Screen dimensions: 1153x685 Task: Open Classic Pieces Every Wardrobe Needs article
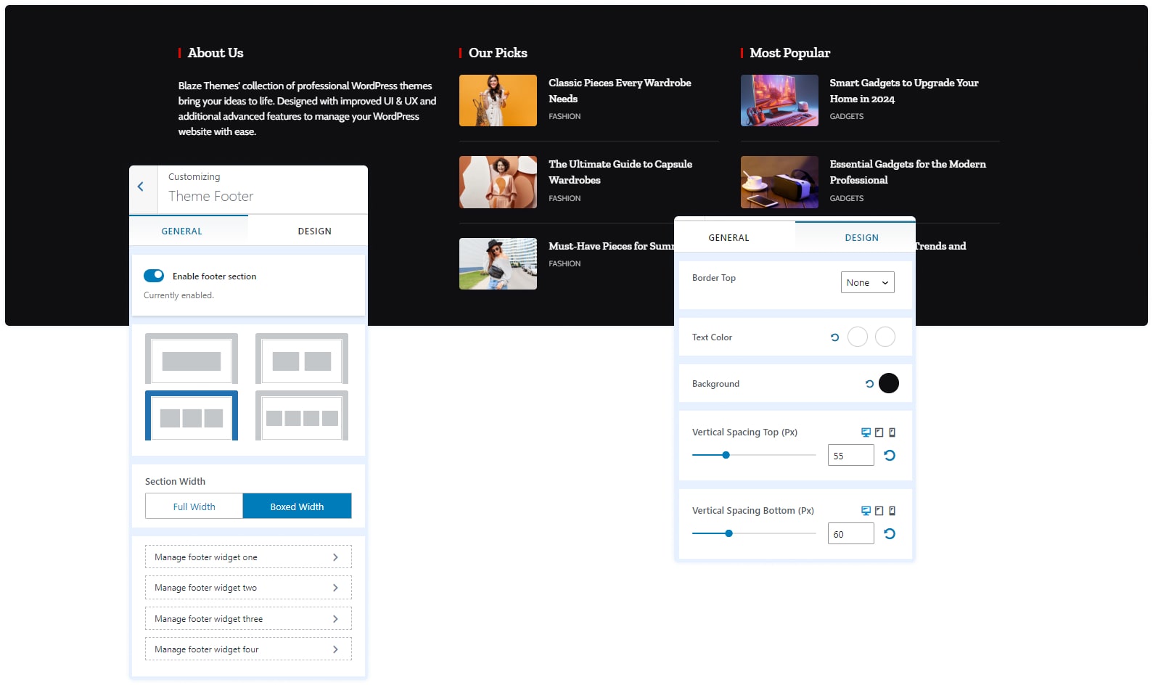pyautogui.click(x=619, y=91)
